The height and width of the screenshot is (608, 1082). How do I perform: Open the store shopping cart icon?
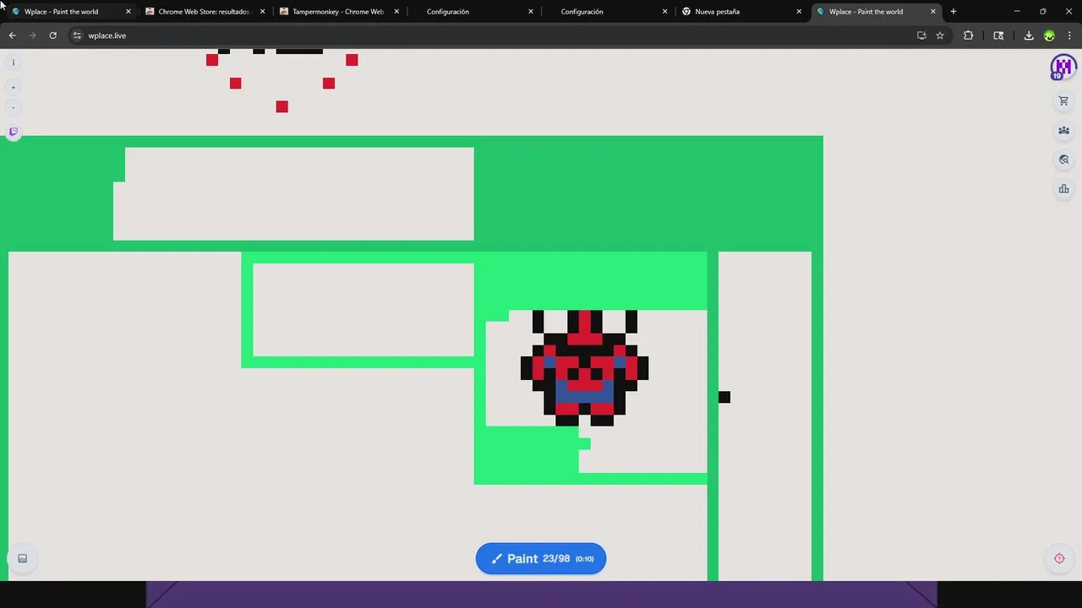(1063, 101)
